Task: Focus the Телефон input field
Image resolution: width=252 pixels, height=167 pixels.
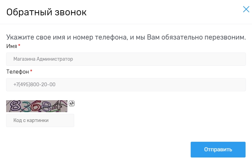Action: 126,85
